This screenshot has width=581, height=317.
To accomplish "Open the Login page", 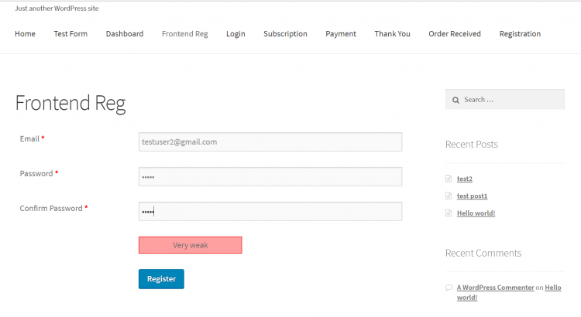I will pos(235,34).
